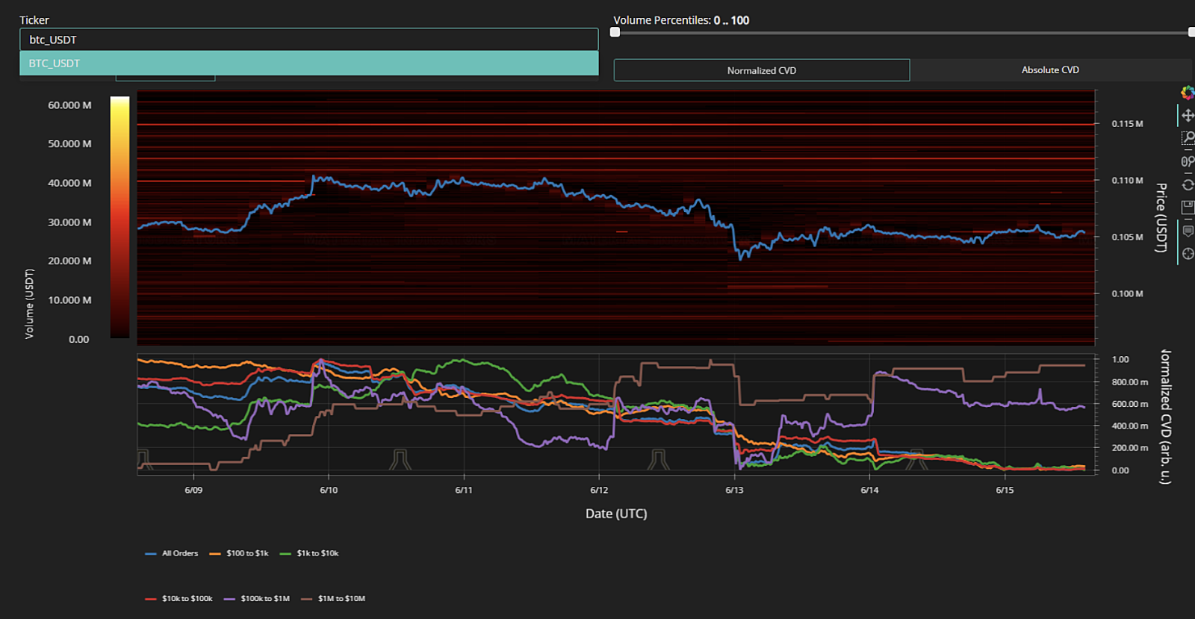The width and height of the screenshot is (1195, 619).
Task: Click the right handle of Volume Percentiles slider
Action: [1191, 32]
